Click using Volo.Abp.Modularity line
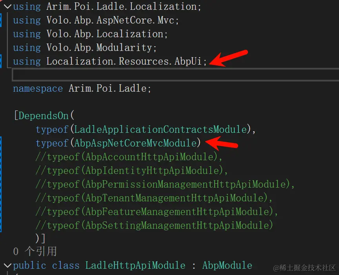 (85, 48)
